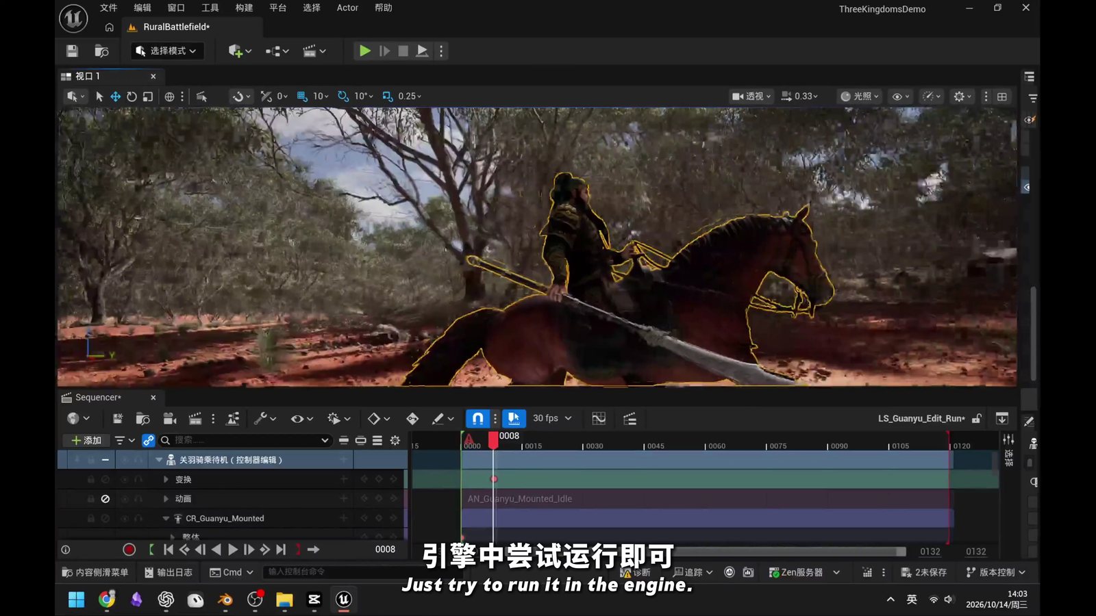Open Sequencer curve editor icon

[x=599, y=418]
